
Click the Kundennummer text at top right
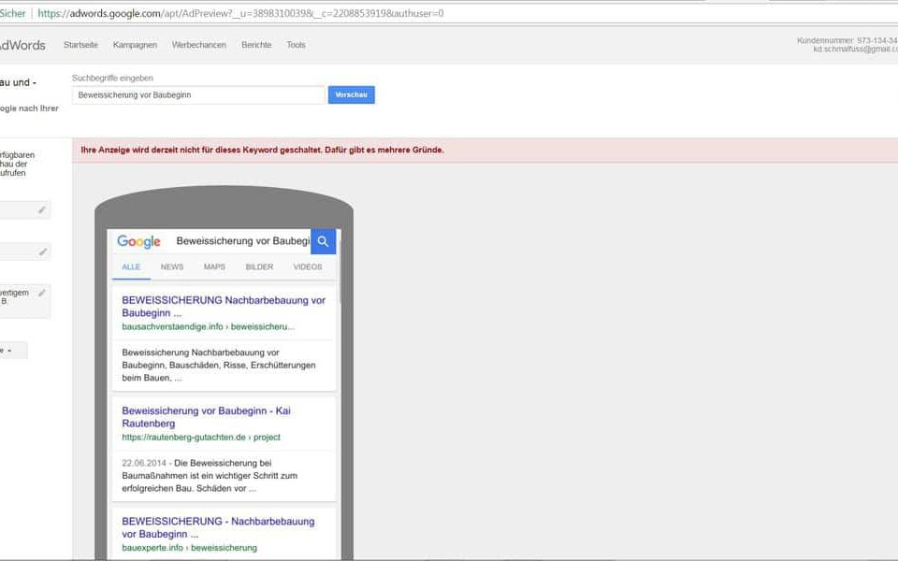[847, 40]
